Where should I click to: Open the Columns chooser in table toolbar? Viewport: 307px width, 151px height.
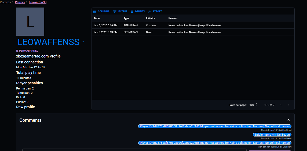point(101,12)
